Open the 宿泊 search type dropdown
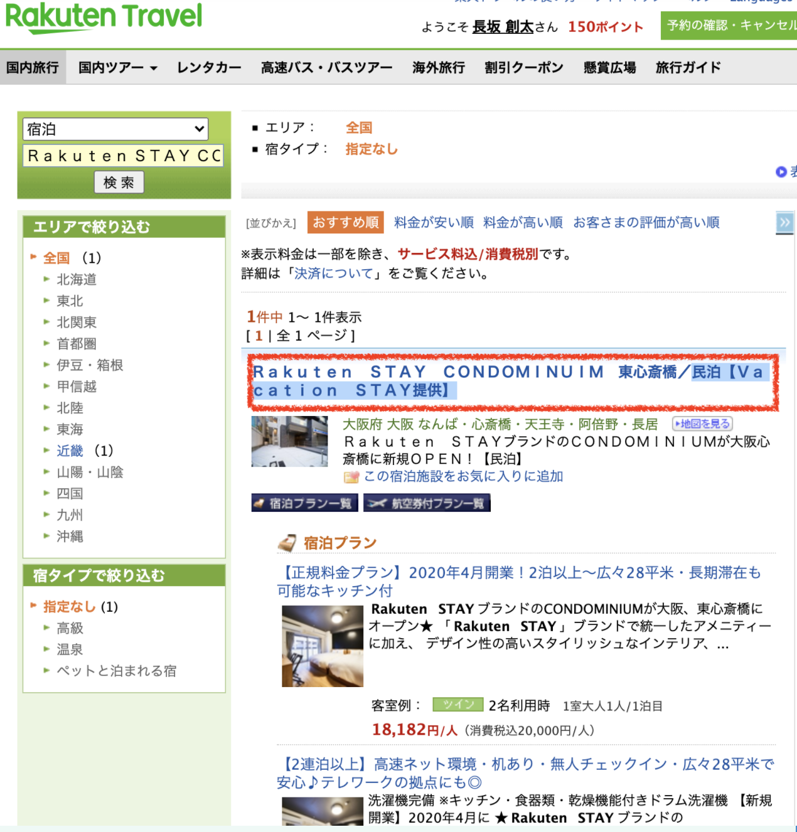 (115, 129)
